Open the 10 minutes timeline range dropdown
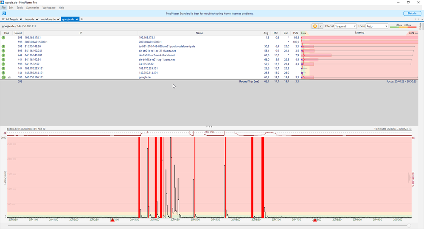This screenshot has width=424, height=229. [x=410, y=129]
